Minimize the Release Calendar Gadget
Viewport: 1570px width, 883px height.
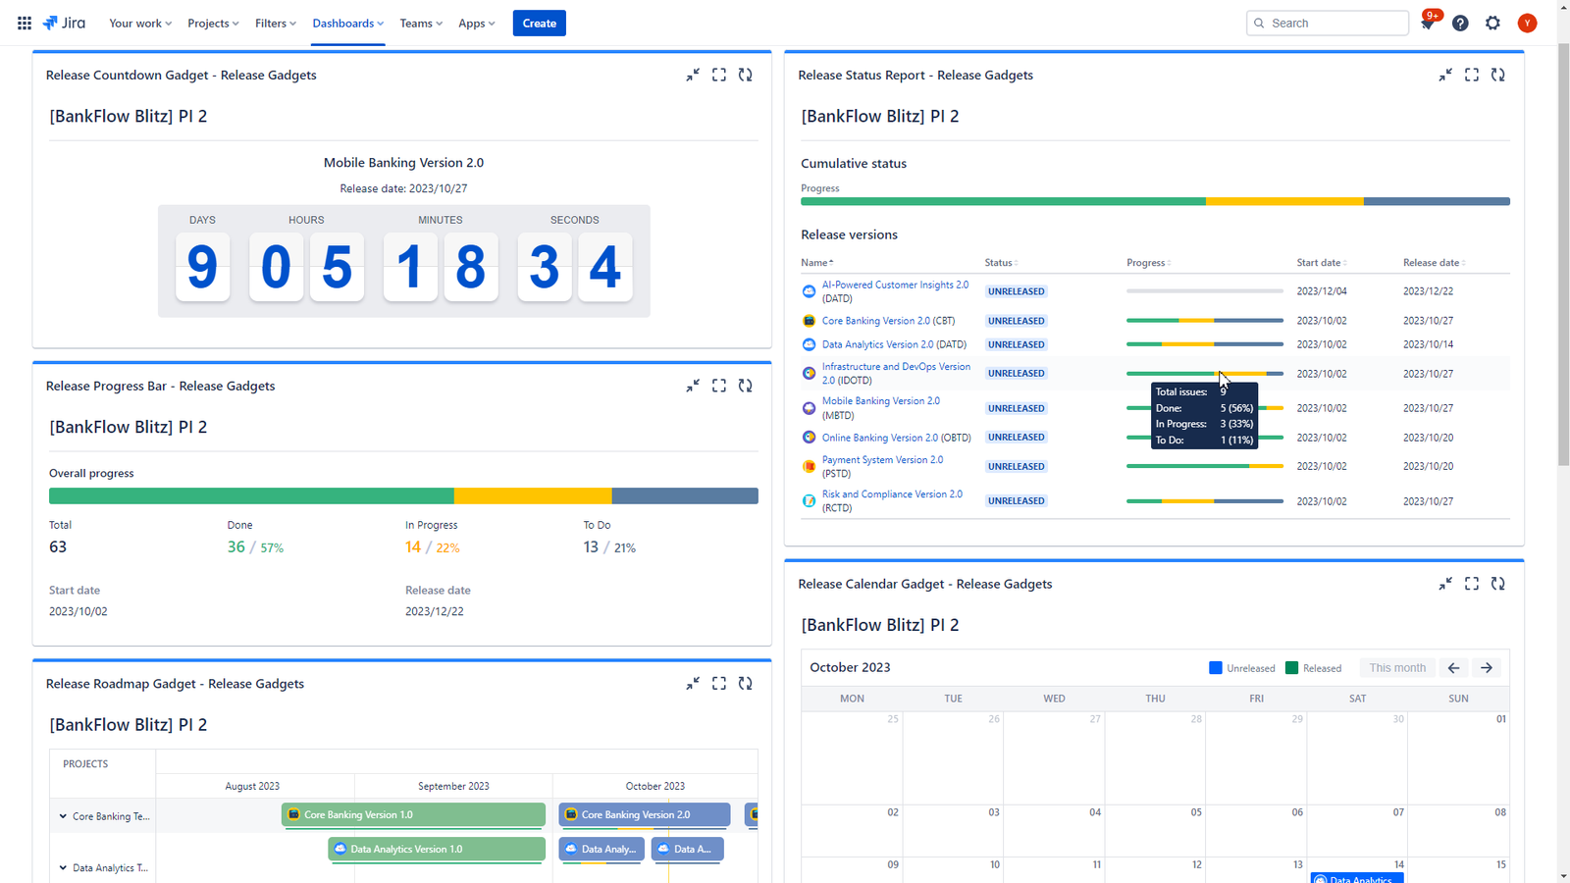pyautogui.click(x=1445, y=584)
